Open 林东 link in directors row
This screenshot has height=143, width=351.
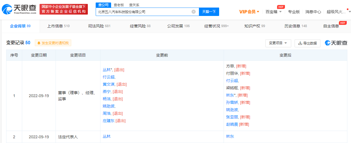point(230,95)
